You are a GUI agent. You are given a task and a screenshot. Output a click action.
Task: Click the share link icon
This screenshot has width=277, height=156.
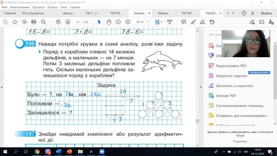(252, 22)
